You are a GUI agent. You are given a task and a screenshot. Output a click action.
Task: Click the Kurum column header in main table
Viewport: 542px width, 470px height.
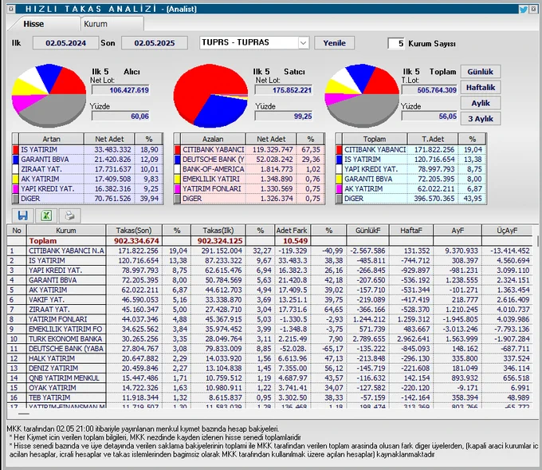[x=66, y=230]
